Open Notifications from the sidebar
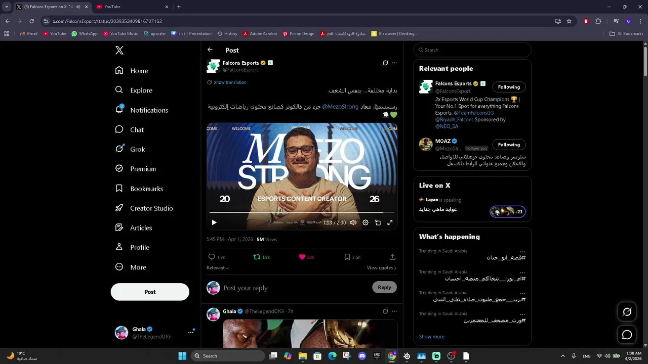 tap(142, 110)
